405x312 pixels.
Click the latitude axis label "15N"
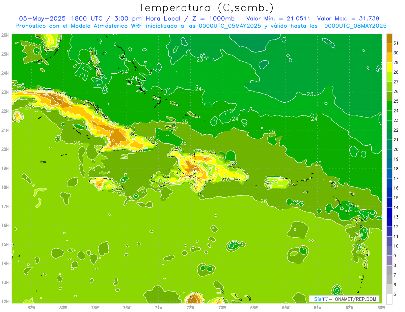(5, 244)
